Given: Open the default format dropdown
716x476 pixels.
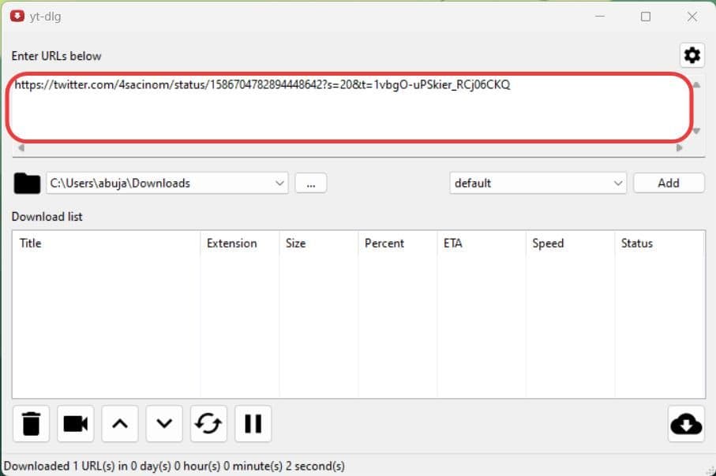Looking at the screenshot, I should (x=617, y=183).
